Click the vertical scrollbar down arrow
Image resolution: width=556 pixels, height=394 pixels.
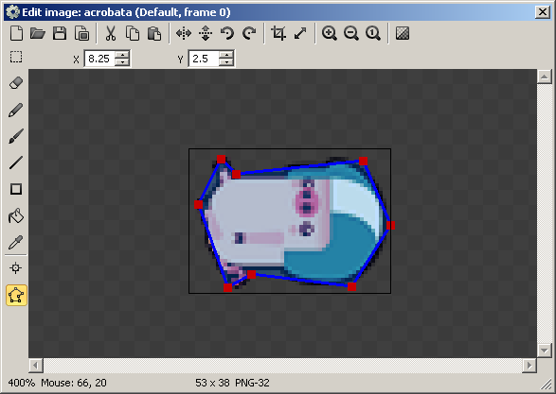tap(544, 351)
